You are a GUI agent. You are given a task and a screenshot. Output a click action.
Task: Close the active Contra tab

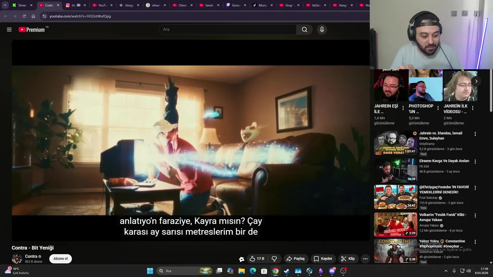58,5
